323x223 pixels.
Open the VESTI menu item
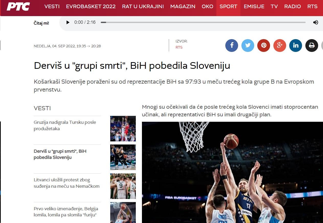pyautogui.click(x=52, y=7)
